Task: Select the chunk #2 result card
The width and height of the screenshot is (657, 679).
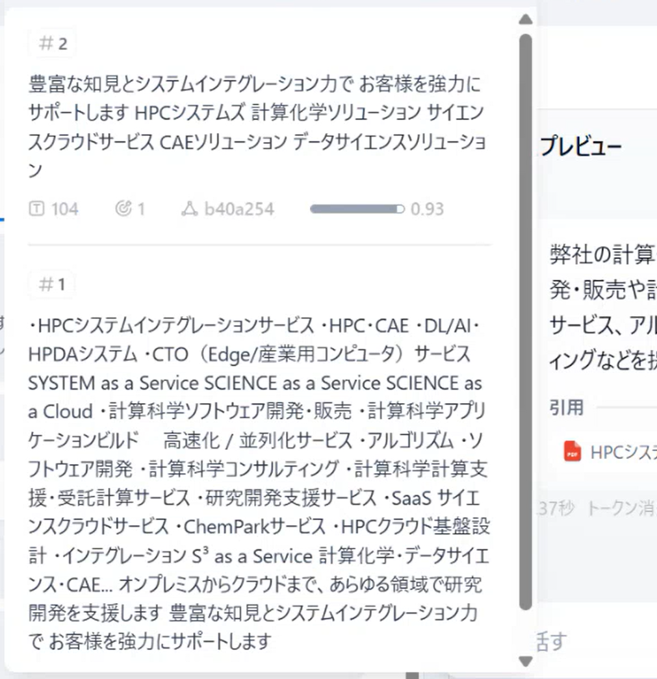Action: point(260,123)
